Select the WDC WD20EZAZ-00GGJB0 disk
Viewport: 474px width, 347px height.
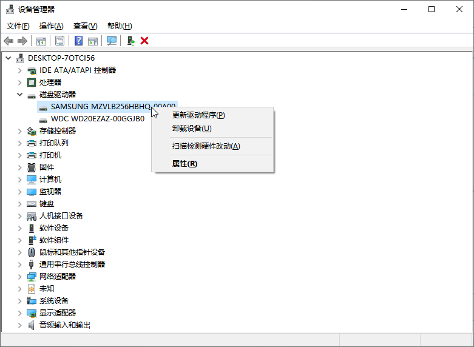[x=98, y=119]
